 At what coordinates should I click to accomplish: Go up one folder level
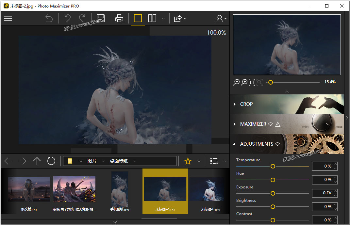pos(37,161)
